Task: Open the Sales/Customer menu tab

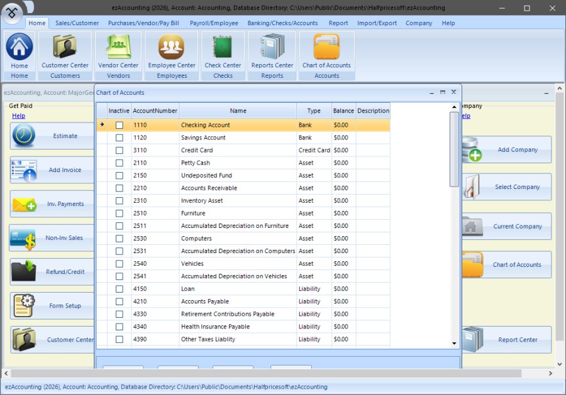Action: 77,23
